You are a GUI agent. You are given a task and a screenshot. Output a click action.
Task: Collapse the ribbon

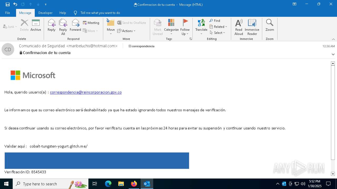click(x=333, y=39)
